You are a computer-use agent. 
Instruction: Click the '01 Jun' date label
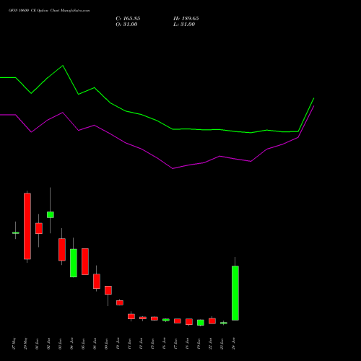(37, 344)
